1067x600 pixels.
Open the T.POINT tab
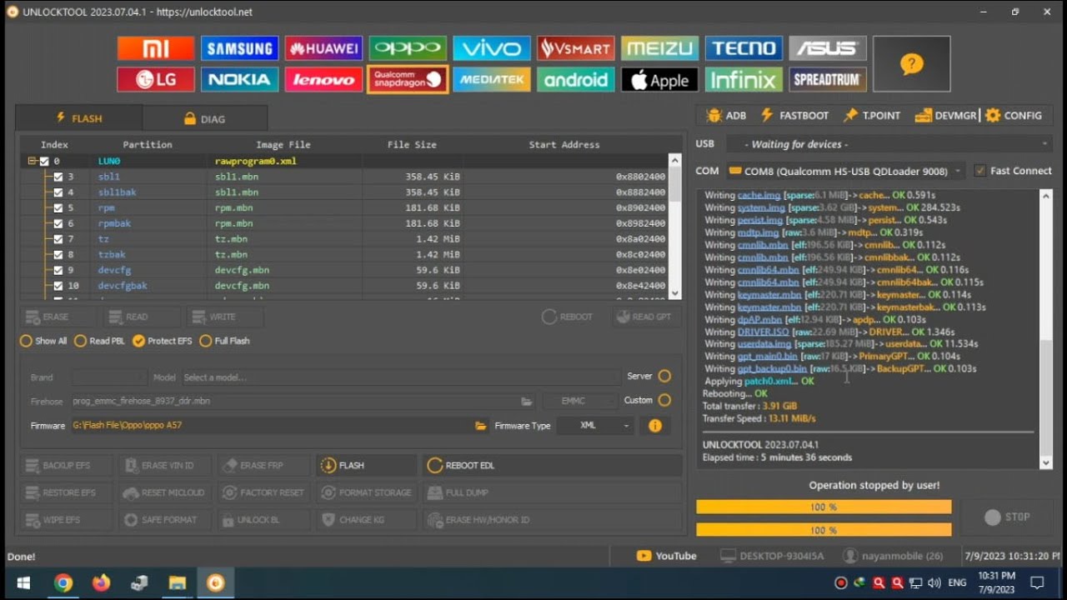pos(872,116)
